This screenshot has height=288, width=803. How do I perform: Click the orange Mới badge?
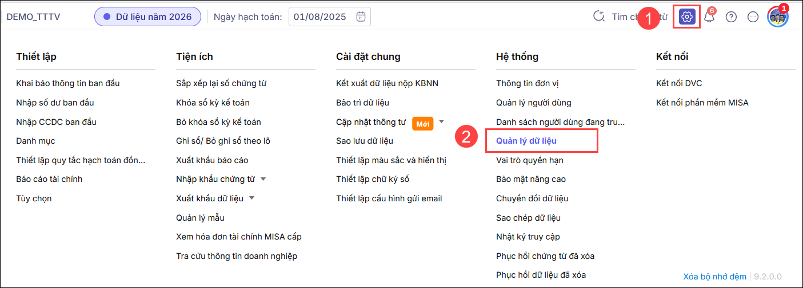tap(423, 123)
